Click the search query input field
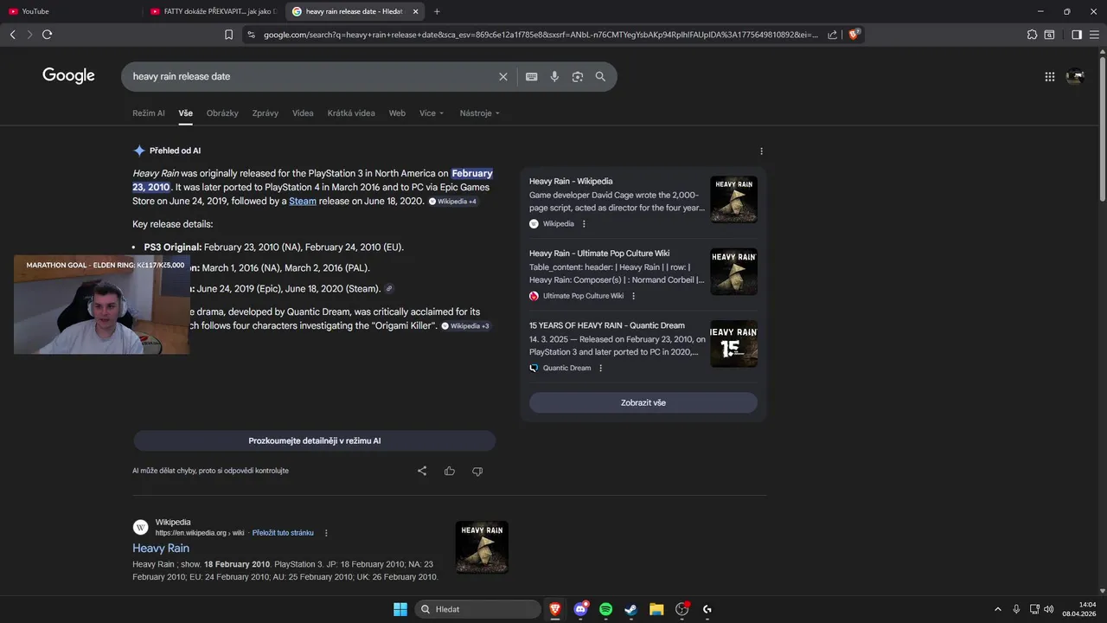The width and height of the screenshot is (1107, 623). tap(311, 76)
